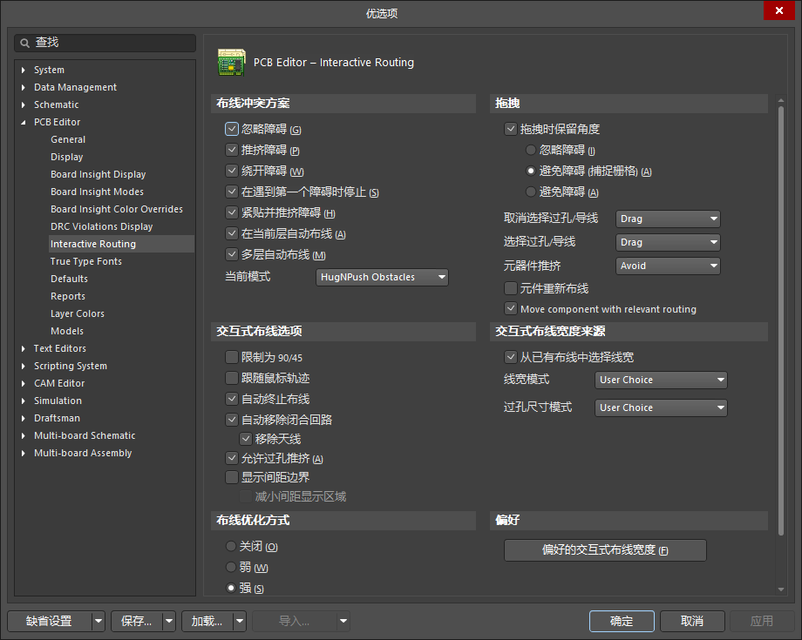
Task: Expand Simulation tree node
Action: point(23,401)
